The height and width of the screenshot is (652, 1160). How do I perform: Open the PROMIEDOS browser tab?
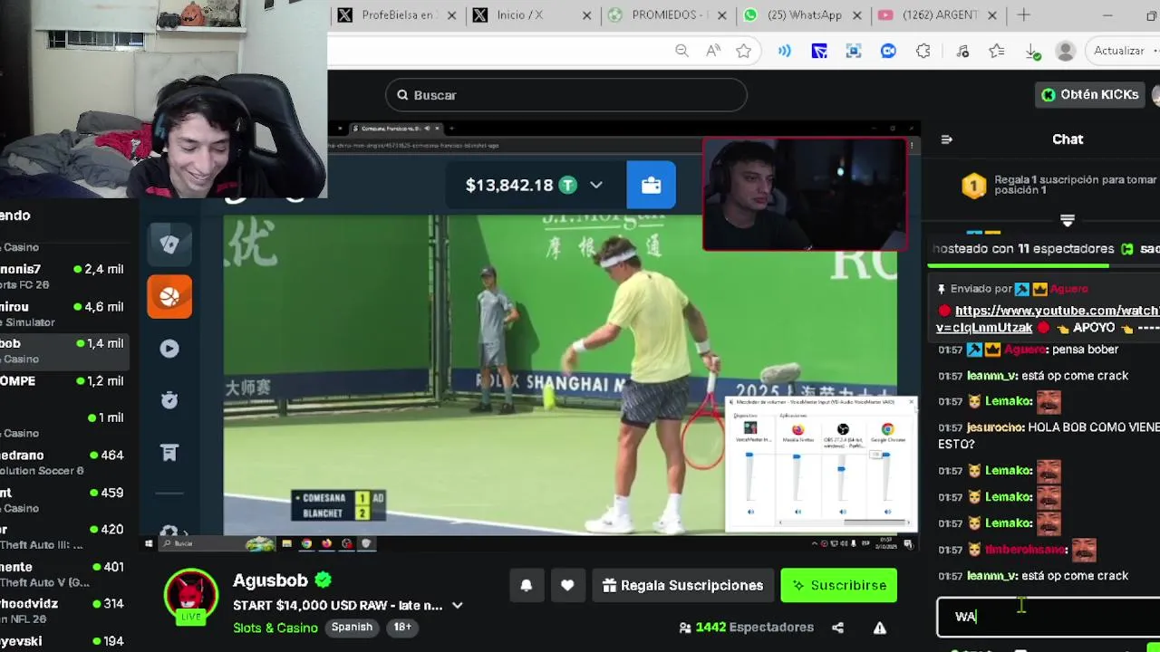pyautogui.click(x=667, y=15)
